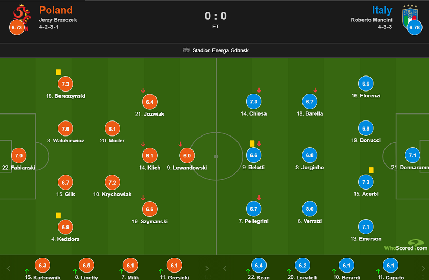Screen dimensions: 429x280
Task: Click the stadium icon beside Stadion Energa Gdansk
Action: tap(186, 50)
